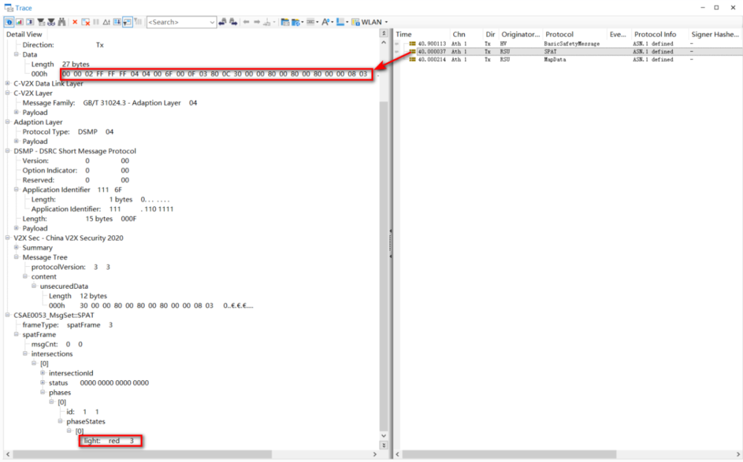Image resolution: width=743 pixels, height=462 pixels.
Task: Click the Detail View horizontal scrollbar
Action: (191, 454)
